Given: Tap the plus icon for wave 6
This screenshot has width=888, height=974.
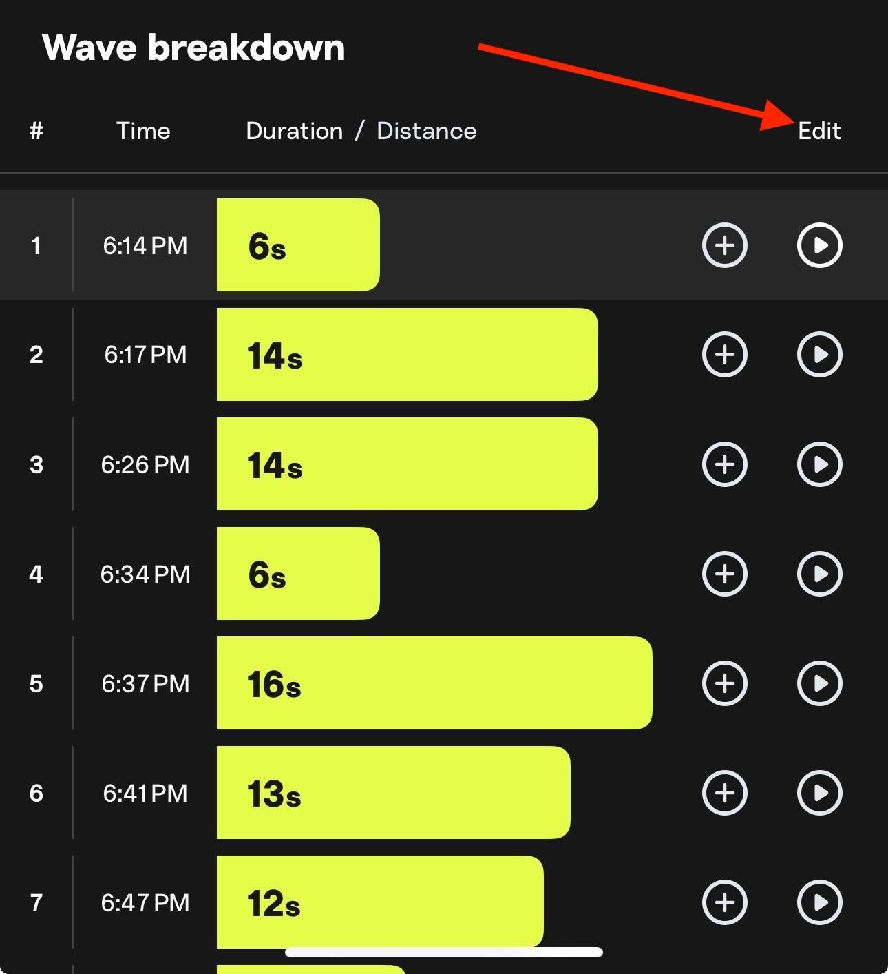Looking at the screenshot, I should point(724,793).
